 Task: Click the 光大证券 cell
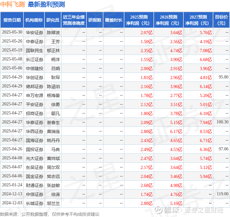(35, 158)
